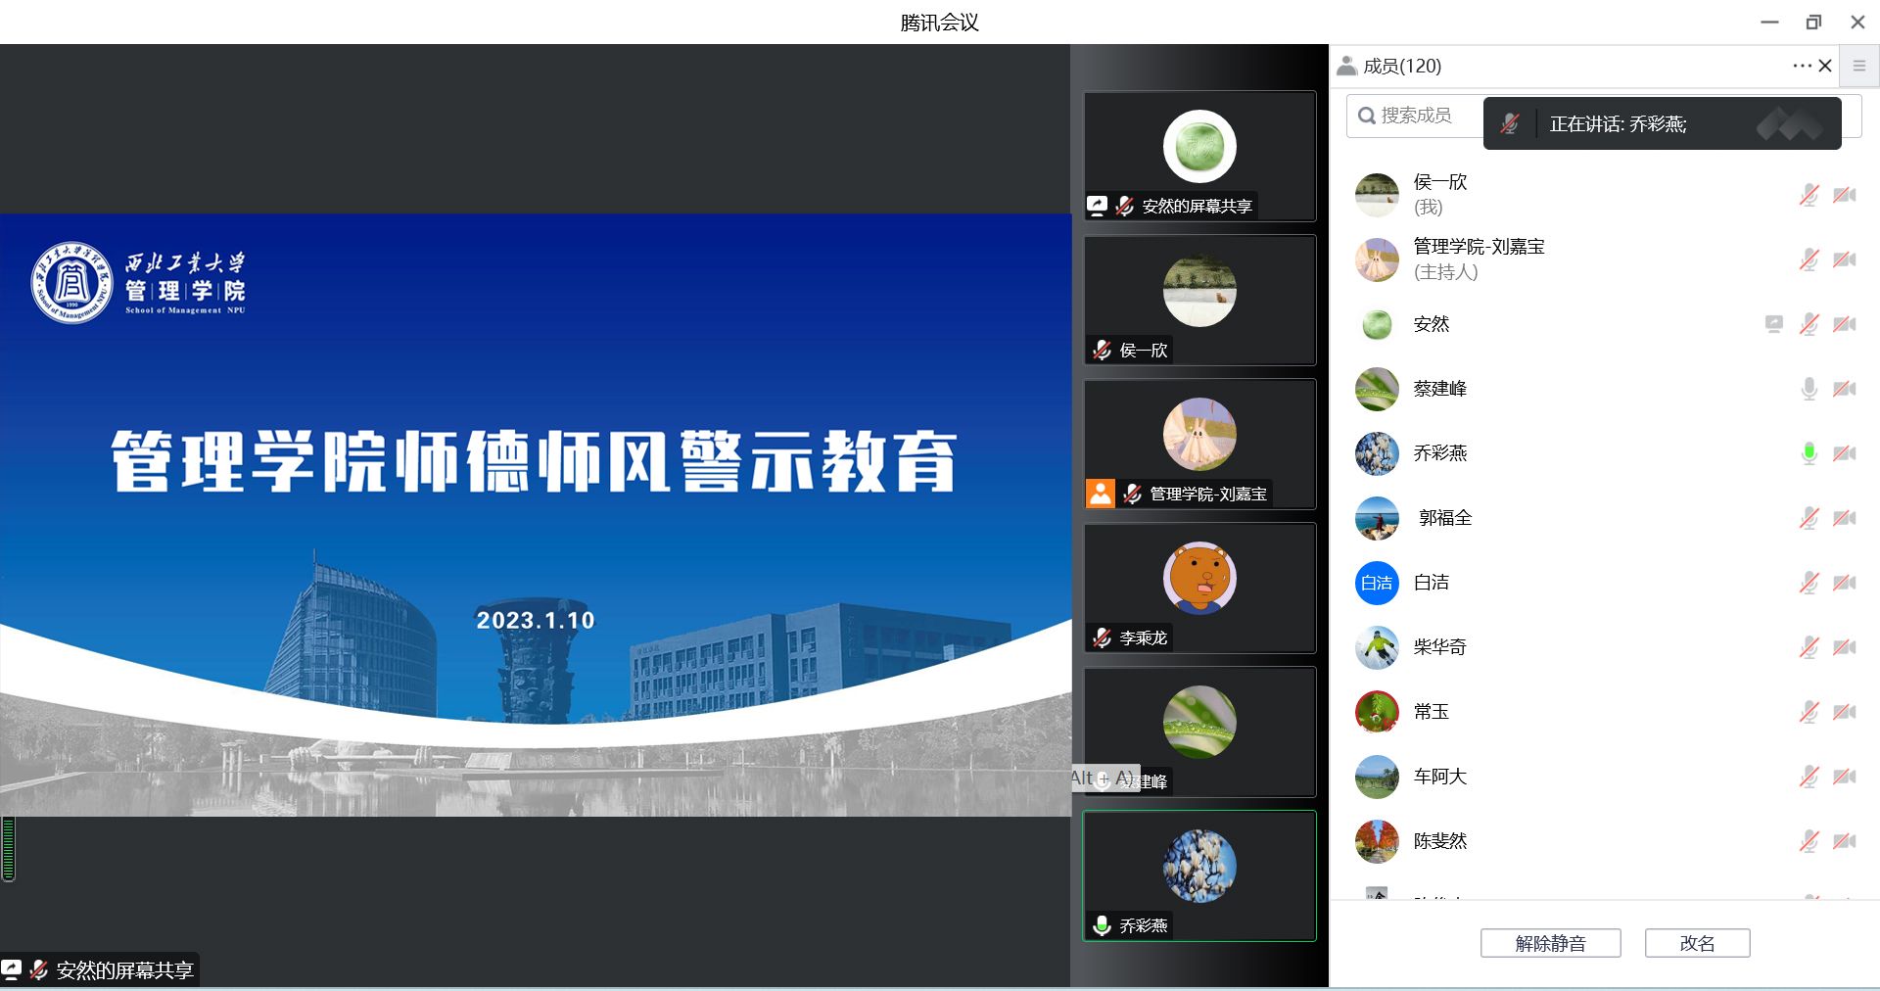Click the host icon on 管理学院-刘嘉宝 tile

(x=1101, y=494)
